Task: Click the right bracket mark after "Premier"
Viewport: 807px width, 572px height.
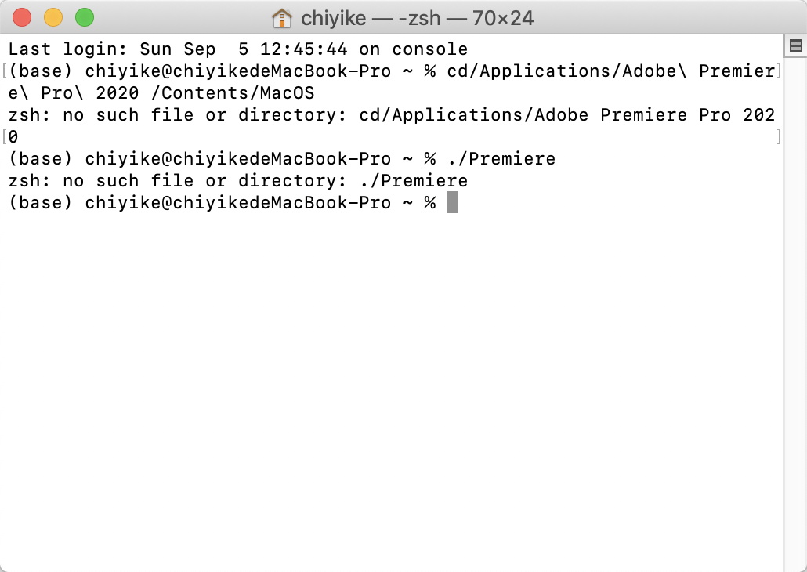Action: pos(779,71)
